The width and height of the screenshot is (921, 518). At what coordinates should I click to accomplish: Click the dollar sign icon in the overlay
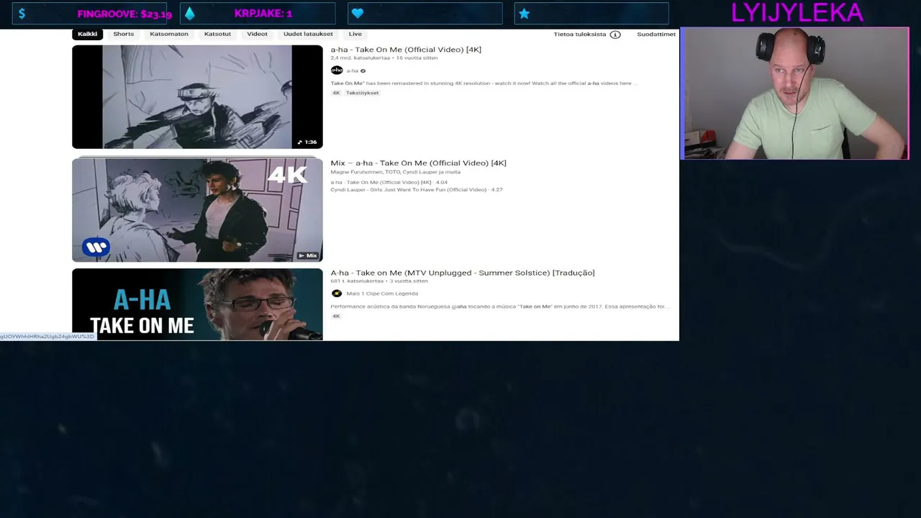22,14
